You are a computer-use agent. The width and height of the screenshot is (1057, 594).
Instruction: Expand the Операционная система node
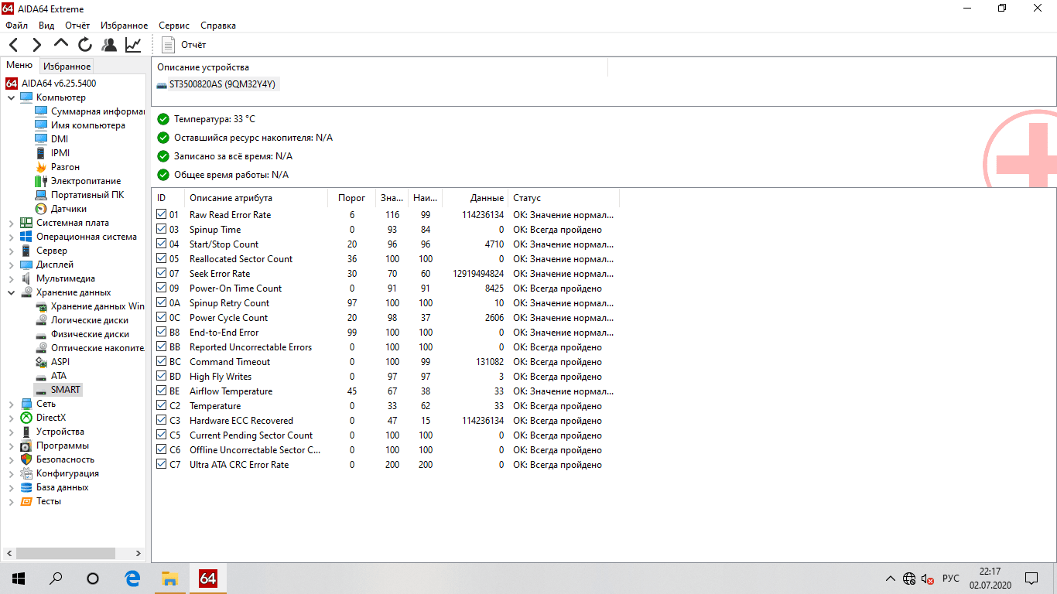pyautogui.click(x=11, y=237)
